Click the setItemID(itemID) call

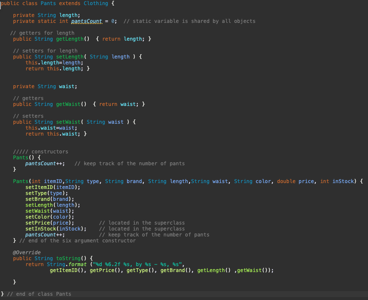coord(53,187)
